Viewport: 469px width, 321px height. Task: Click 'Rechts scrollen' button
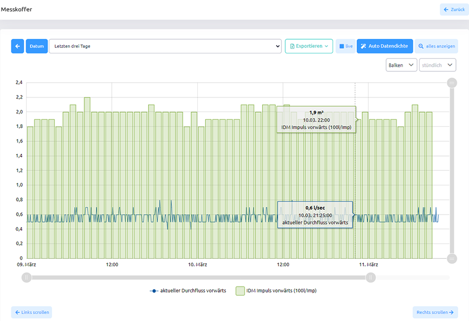pyautogui.click(x=435, y=312)
